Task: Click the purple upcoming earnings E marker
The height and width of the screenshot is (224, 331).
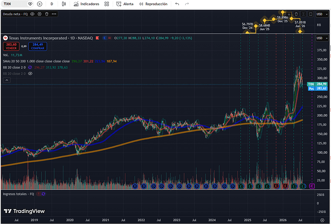Action: pos(312,186)
